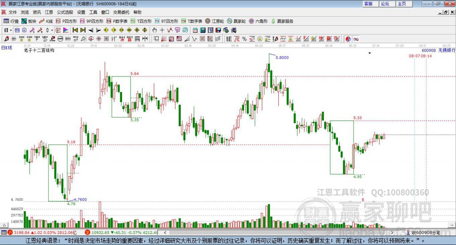Open the calculator icon
The width and height of the screenshot is (456, 245).
pos(203,30)
